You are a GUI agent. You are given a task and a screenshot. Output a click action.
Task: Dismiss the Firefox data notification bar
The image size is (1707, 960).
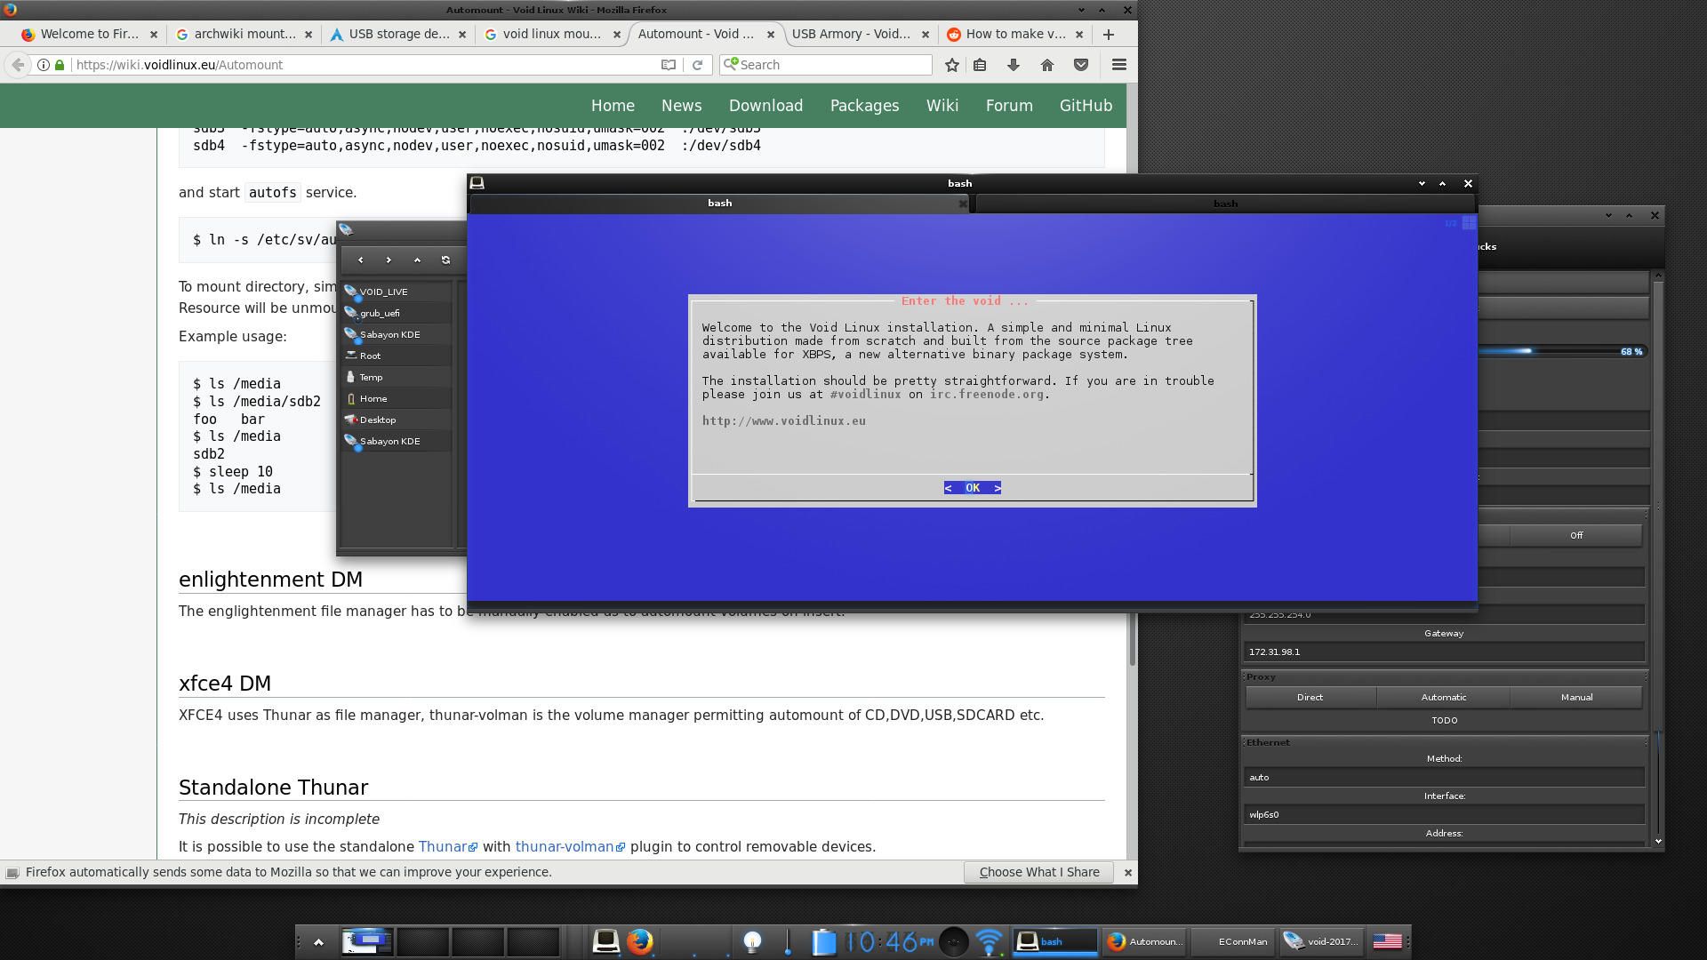pyautogui.click(x=1128, y=873)
